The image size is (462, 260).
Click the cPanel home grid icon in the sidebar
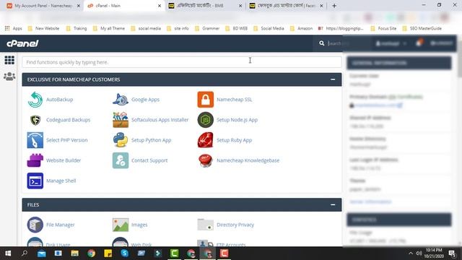[9, 60]
